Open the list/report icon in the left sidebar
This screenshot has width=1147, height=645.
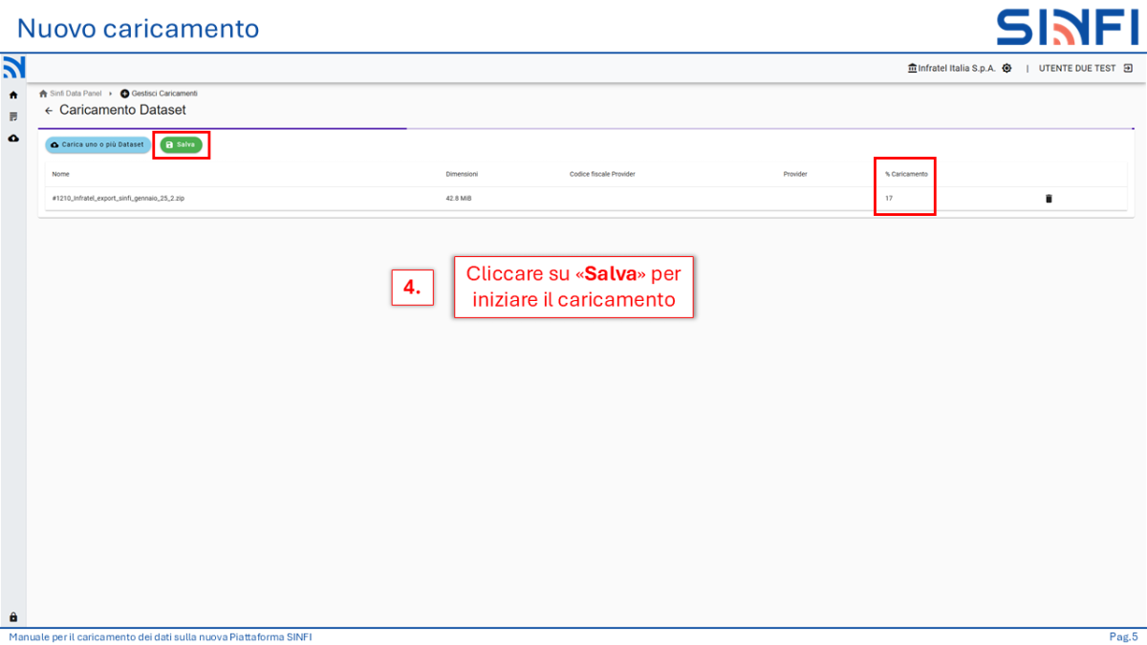click(13, 117)
